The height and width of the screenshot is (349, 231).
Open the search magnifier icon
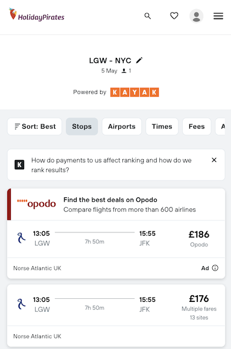[148, 16]
